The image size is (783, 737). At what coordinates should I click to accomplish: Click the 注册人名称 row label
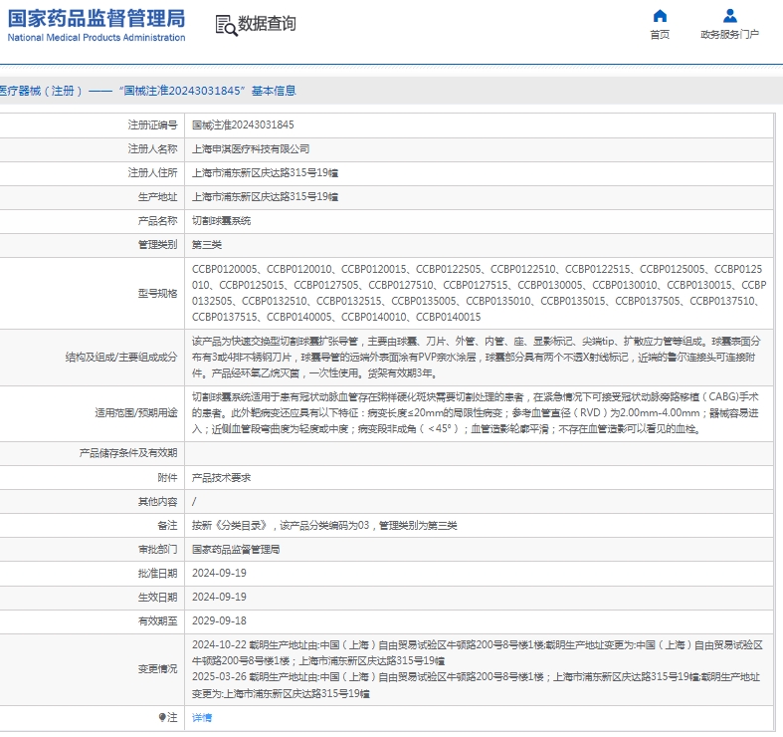coord(152,149)
